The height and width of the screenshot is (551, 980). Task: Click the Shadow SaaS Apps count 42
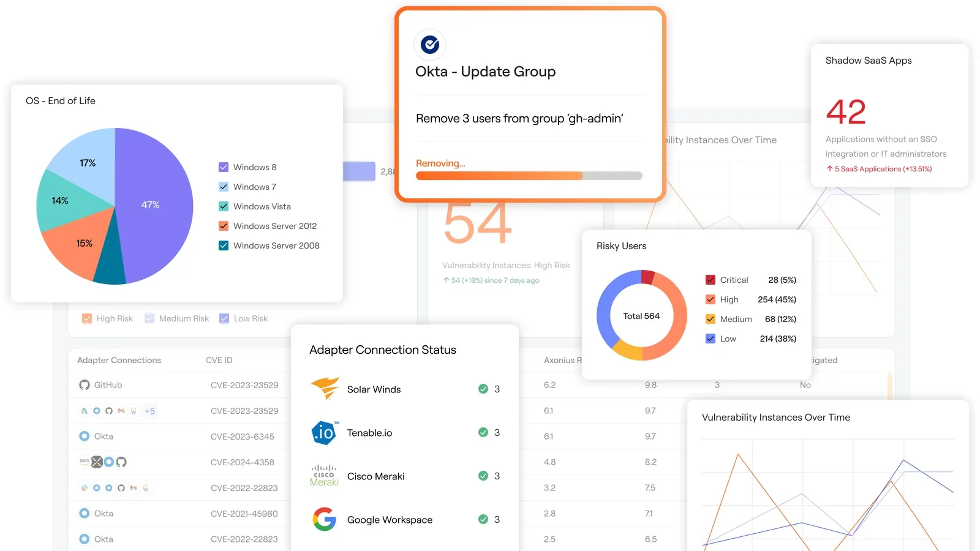[846, 111]
